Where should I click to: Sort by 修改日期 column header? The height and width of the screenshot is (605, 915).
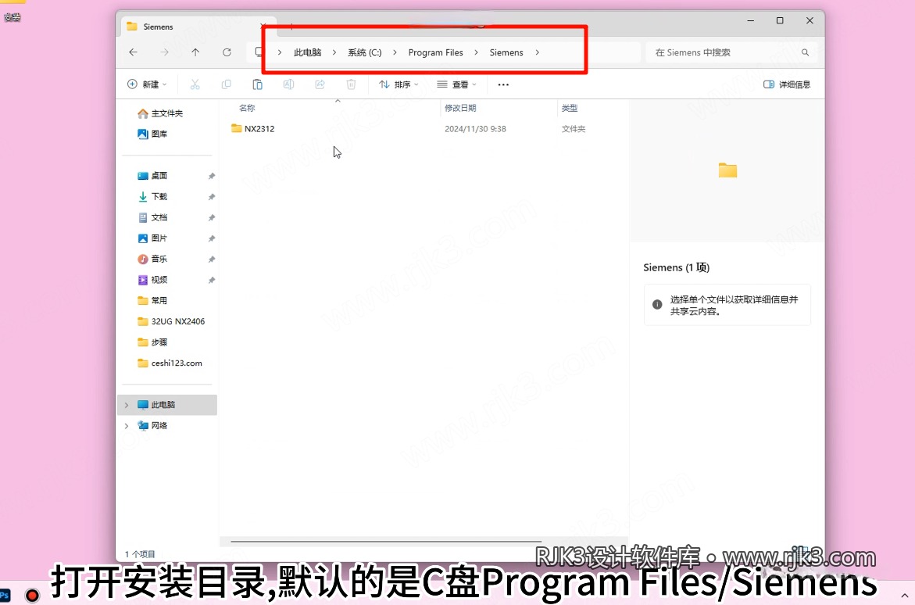click(x=460, y=108)
